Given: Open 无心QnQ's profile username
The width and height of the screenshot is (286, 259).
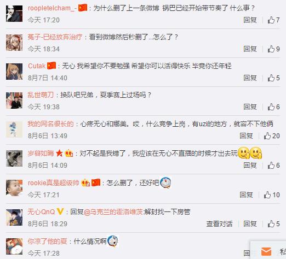Looking at the screenshot, I should tap(41, 212).
